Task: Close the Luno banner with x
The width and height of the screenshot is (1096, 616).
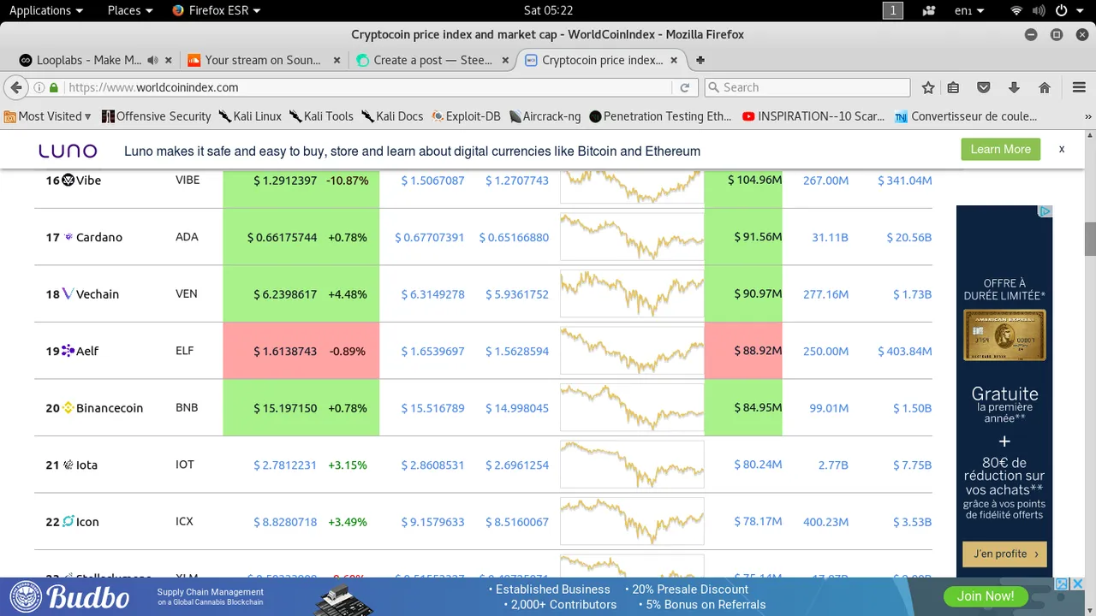Action: 1062,149
